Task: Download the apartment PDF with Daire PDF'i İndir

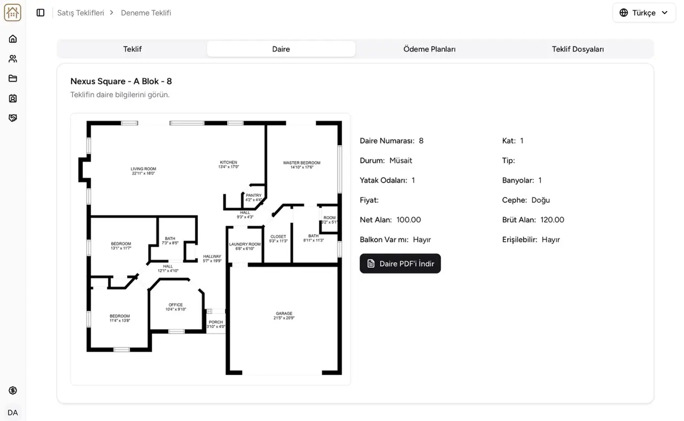Action: (x=400, y=264)
